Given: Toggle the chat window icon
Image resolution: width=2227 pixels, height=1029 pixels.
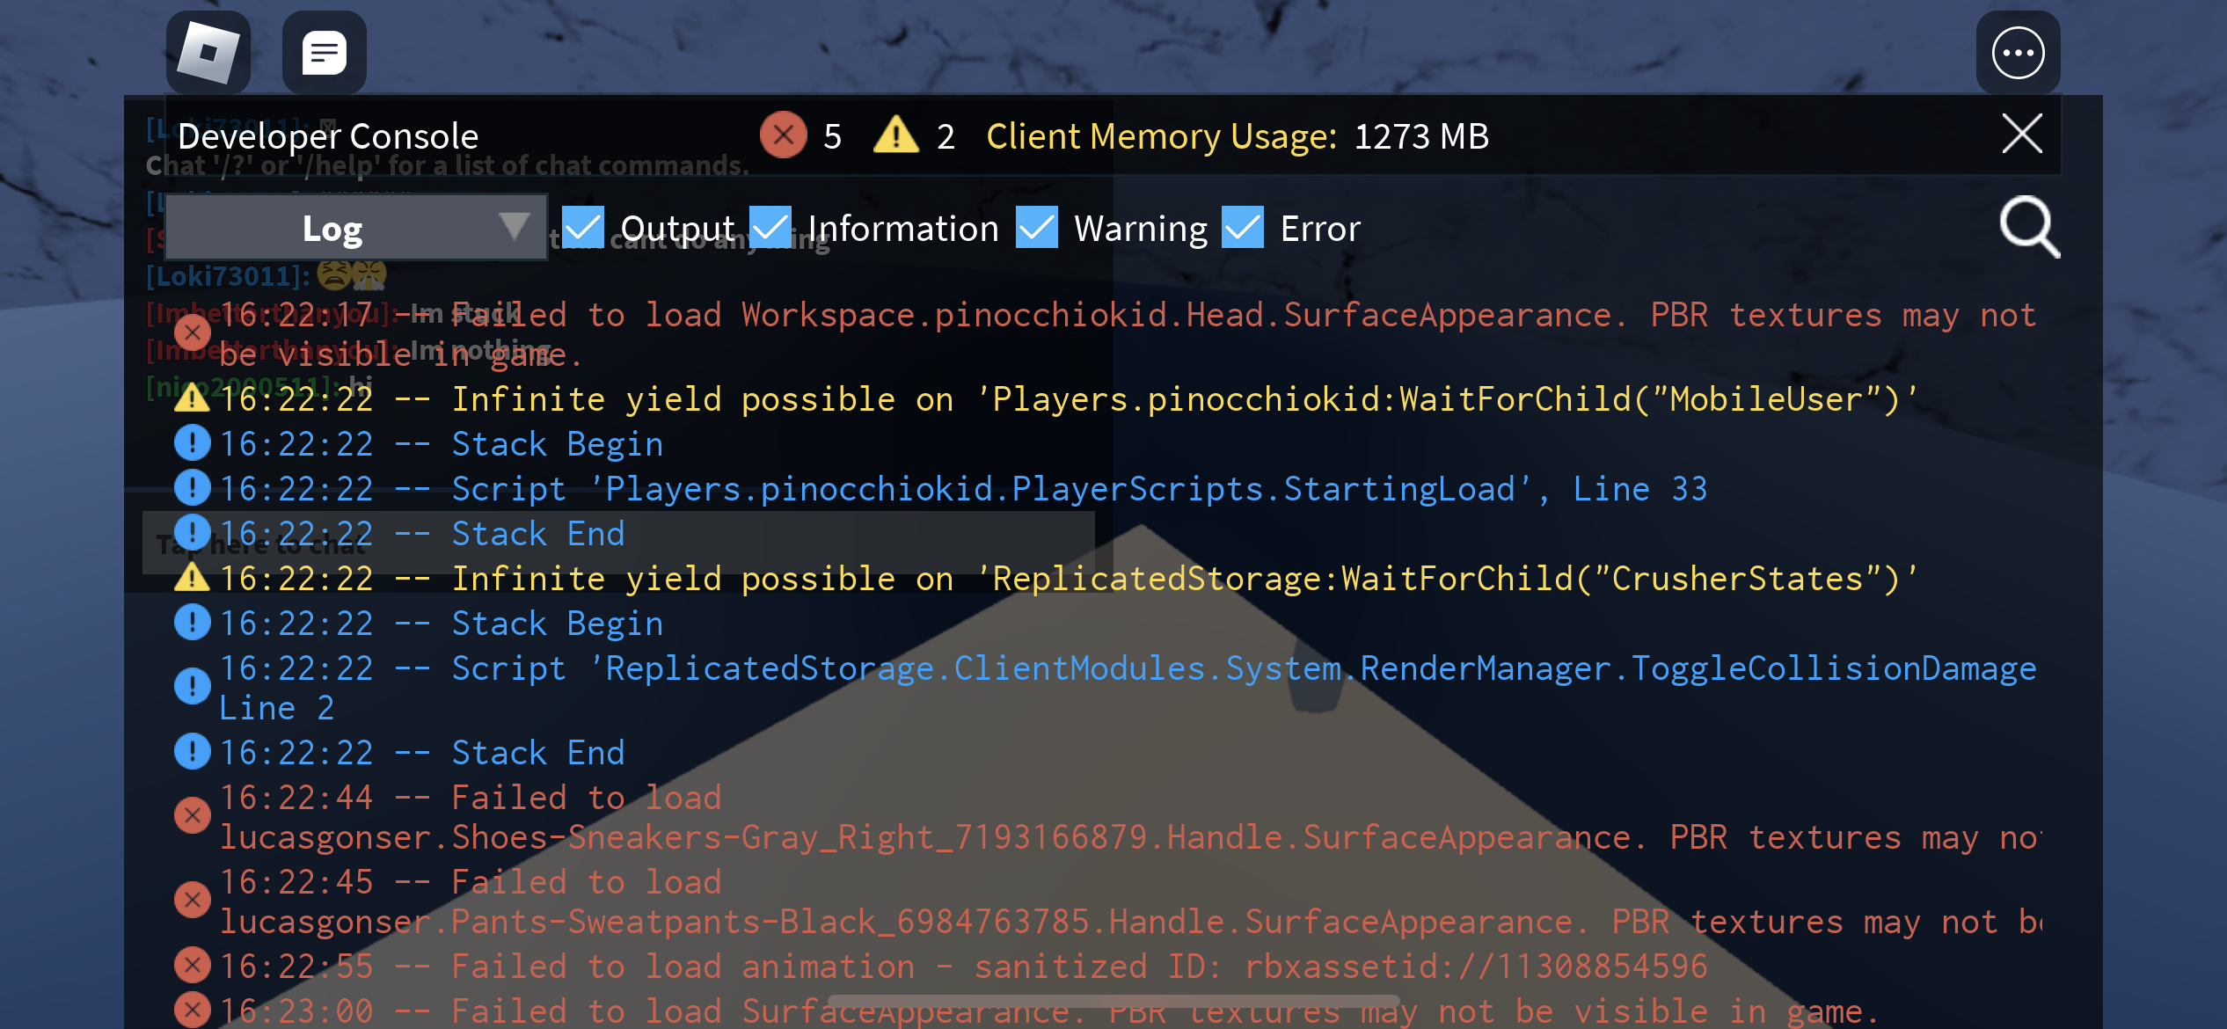Looking at the screenshot, I should 324,53.
